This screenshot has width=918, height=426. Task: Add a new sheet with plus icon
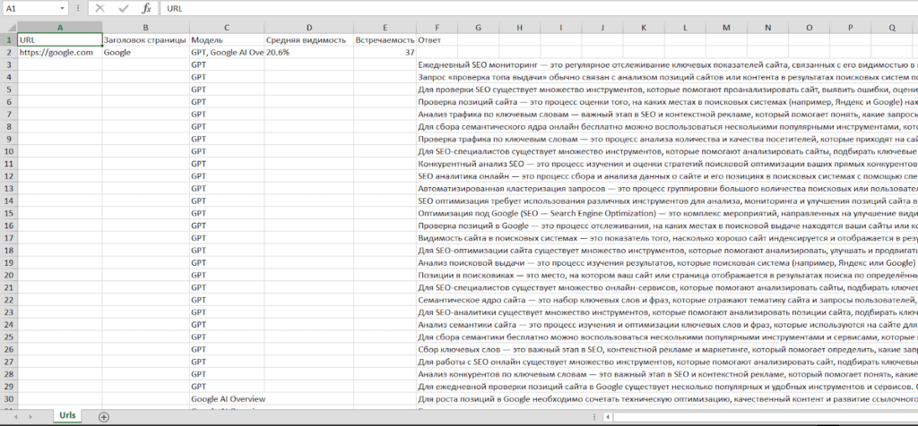coord(104,416)
